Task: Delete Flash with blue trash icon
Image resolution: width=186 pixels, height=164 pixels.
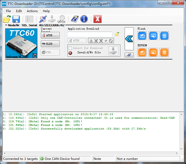Action: (164, 36)
